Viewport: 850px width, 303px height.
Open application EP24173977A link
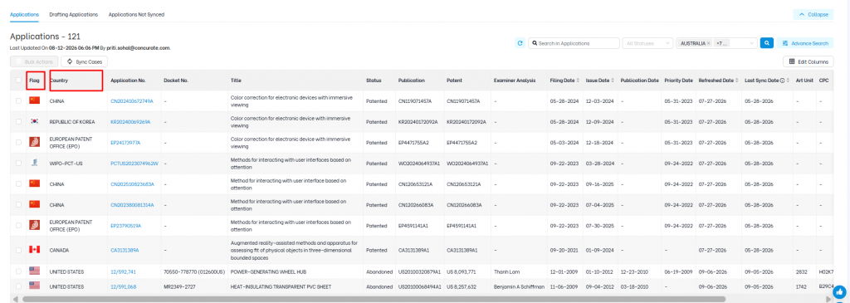coord(126,143)
